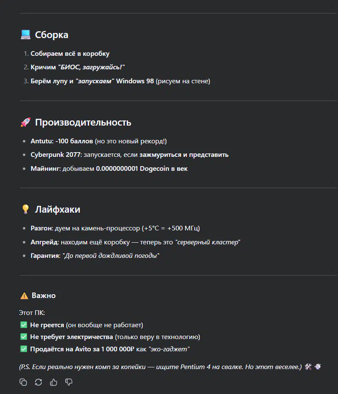Click the Cyberpunk 2077 bullet text

coord(130,155)
